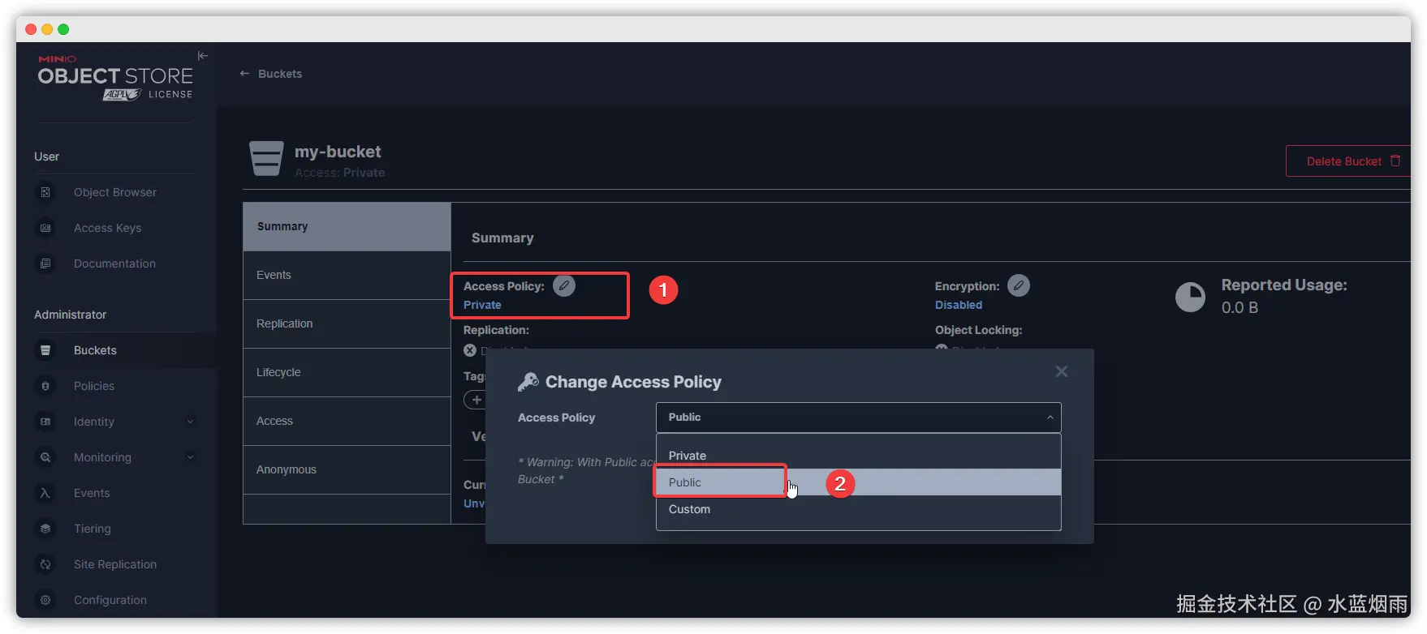Screen dimensions: 1427x634
Task: Edit Access Policy with pencil icon
Action: click(x=564, y=285)
